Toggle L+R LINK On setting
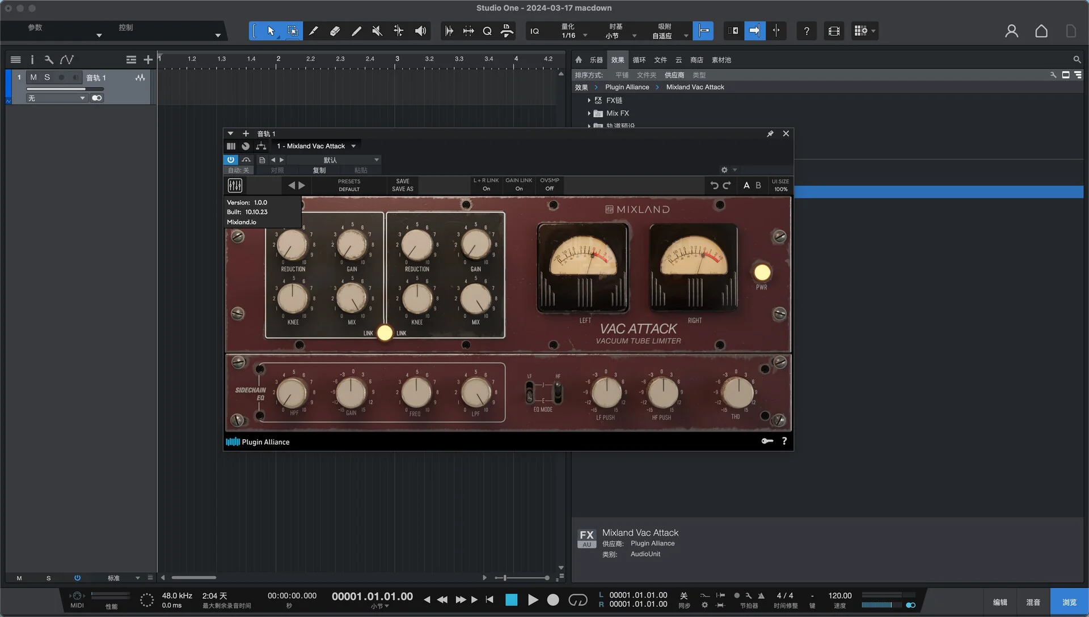 (486, 185)
